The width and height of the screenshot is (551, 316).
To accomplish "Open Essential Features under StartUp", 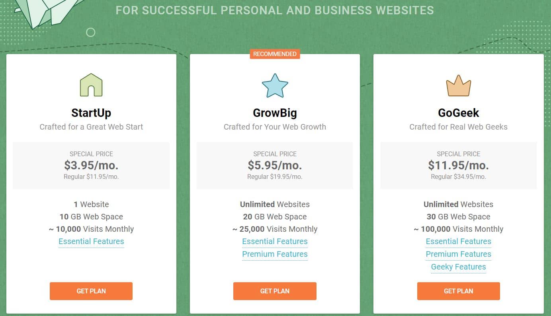I will [91, 241].
